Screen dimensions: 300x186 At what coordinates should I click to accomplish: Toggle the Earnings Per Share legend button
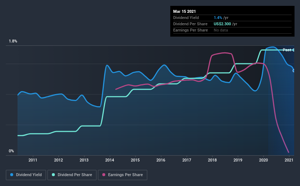122,175
